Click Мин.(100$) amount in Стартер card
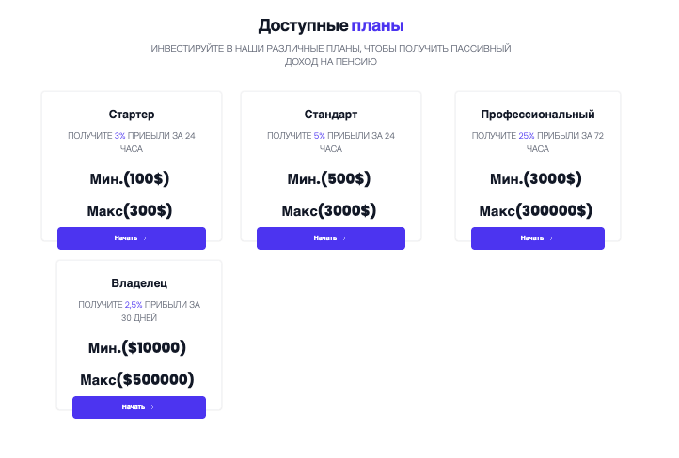Image resolution: width=679 pixels, height=458 pixels. (132, 178)
